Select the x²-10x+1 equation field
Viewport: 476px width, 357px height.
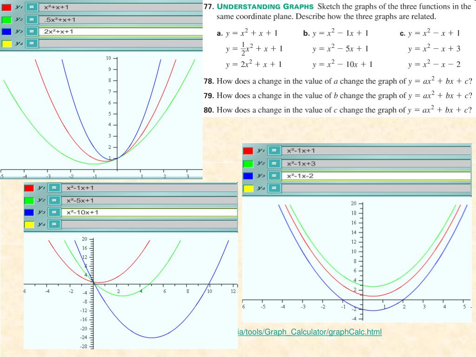(x=149, y=212)
